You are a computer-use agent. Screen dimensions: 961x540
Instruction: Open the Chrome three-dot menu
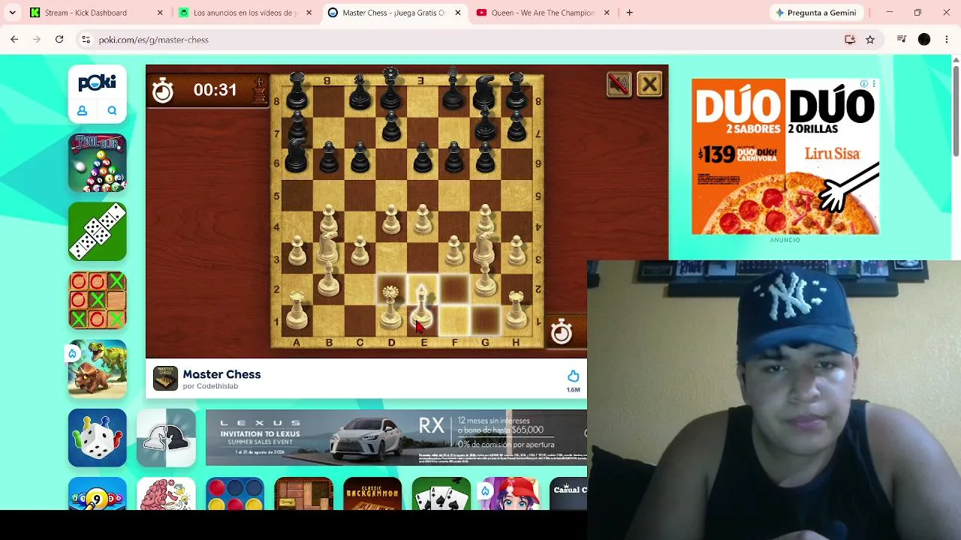coord(947,40)
